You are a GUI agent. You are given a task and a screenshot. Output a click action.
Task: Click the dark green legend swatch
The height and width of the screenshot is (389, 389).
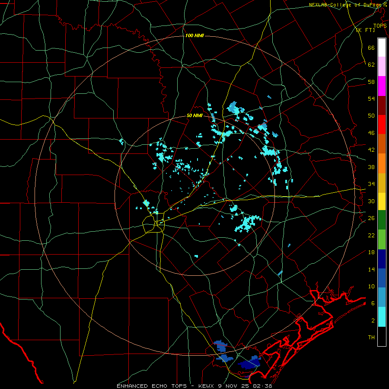pyautogui.click(x=382, y=220)
